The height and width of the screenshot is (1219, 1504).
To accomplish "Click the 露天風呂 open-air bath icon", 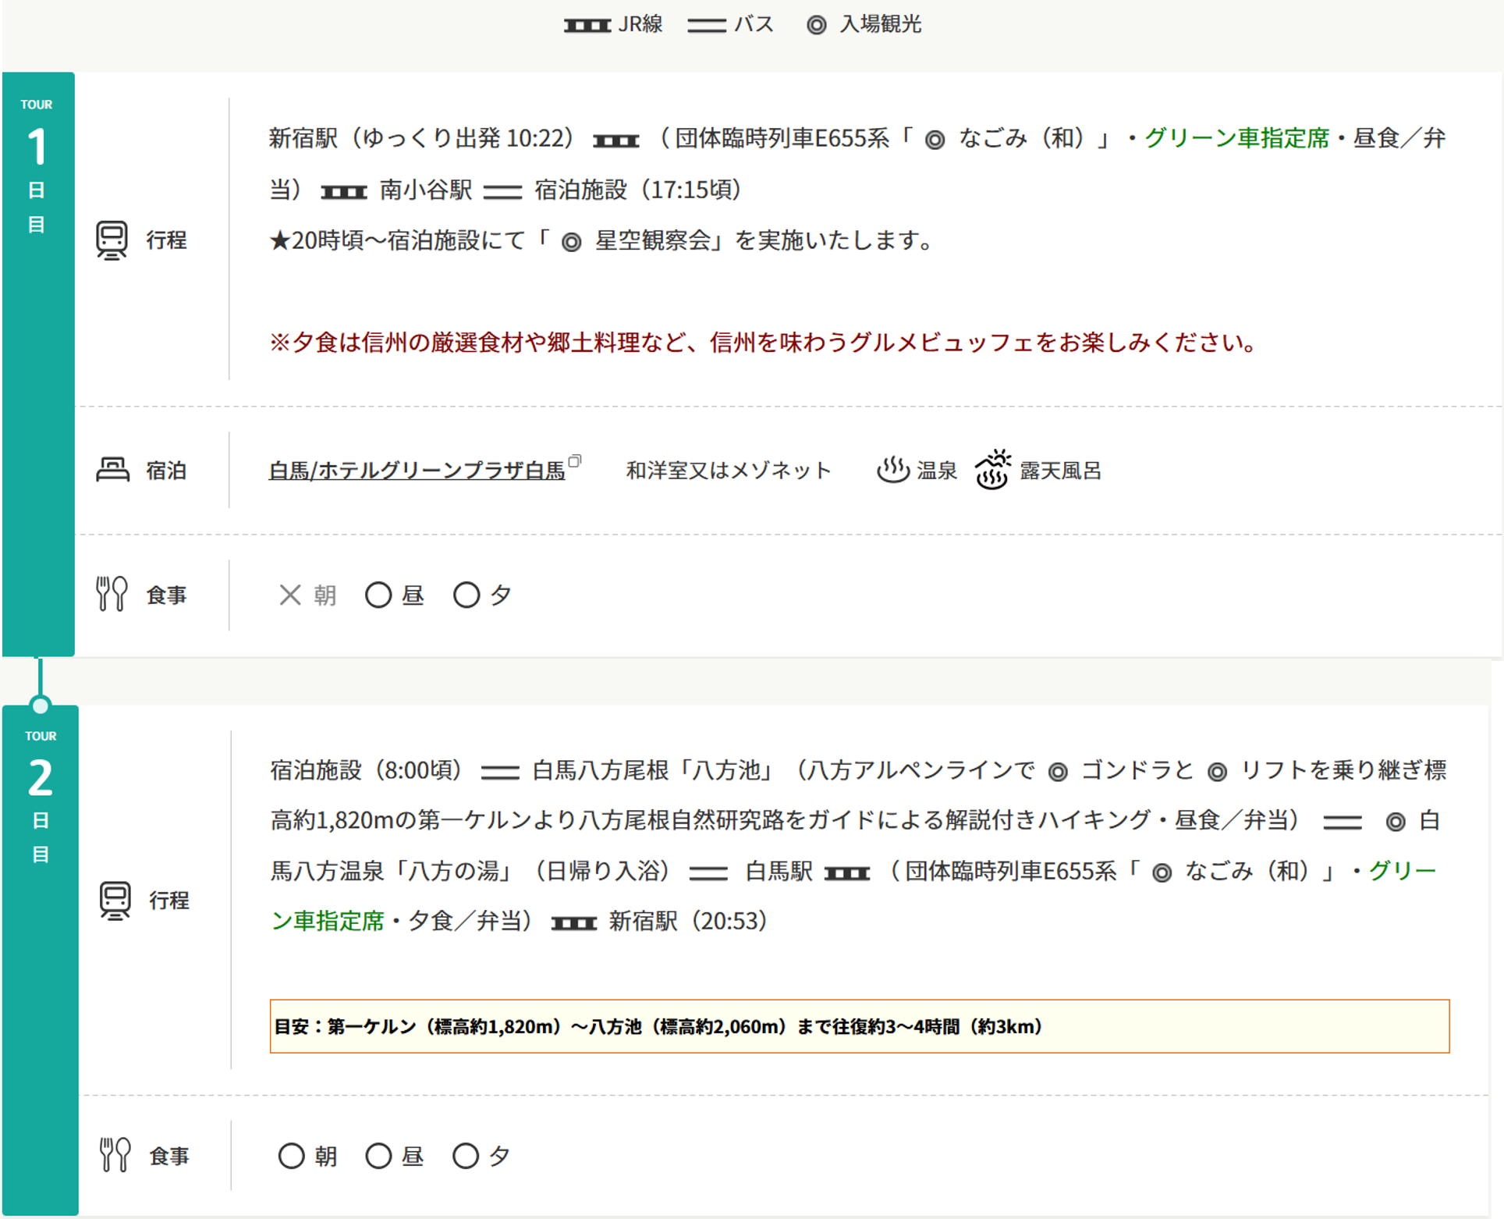I will [x=992, y=469].
